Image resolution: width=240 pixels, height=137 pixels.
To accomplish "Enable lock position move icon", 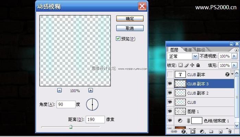I will click(x=192, y=65).
